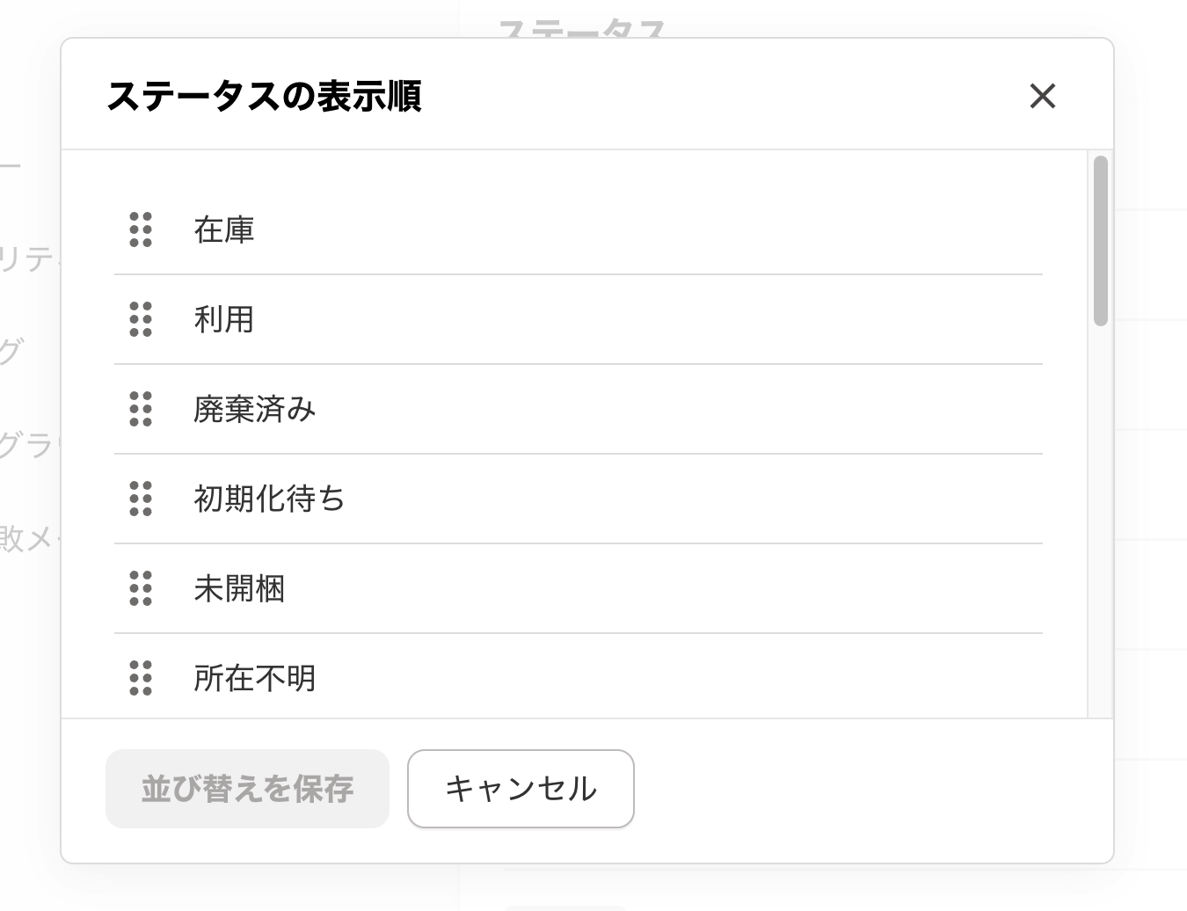Click the 所在不明 status label
The height and width of the screenshot is (911, 1187).
click(254, 678)
